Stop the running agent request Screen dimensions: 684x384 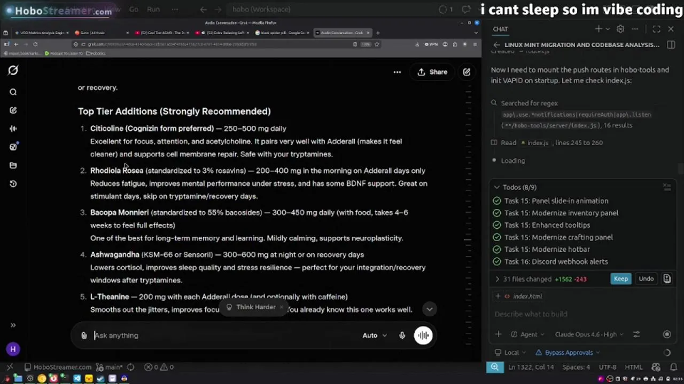(x=667, y=334)
